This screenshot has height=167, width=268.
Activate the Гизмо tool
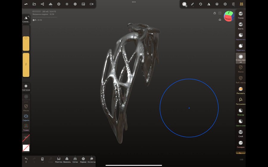(26, 126)
